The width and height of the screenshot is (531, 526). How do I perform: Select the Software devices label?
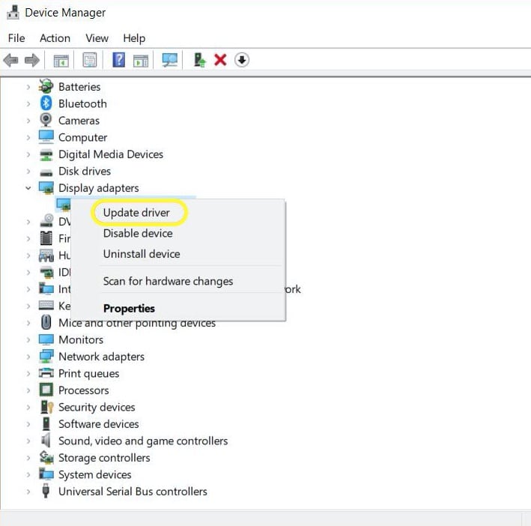99,424
